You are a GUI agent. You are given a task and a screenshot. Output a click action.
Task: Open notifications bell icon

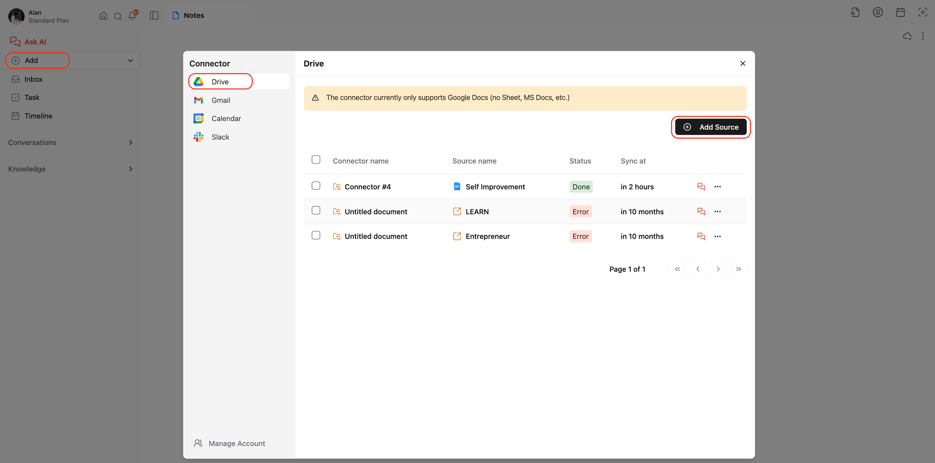pos(133,15)
